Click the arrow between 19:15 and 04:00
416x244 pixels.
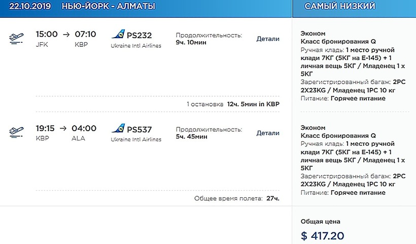[66, 129]
